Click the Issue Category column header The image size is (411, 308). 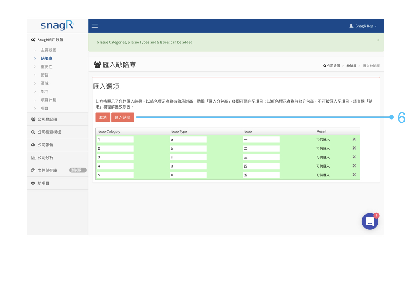point(109,132)
